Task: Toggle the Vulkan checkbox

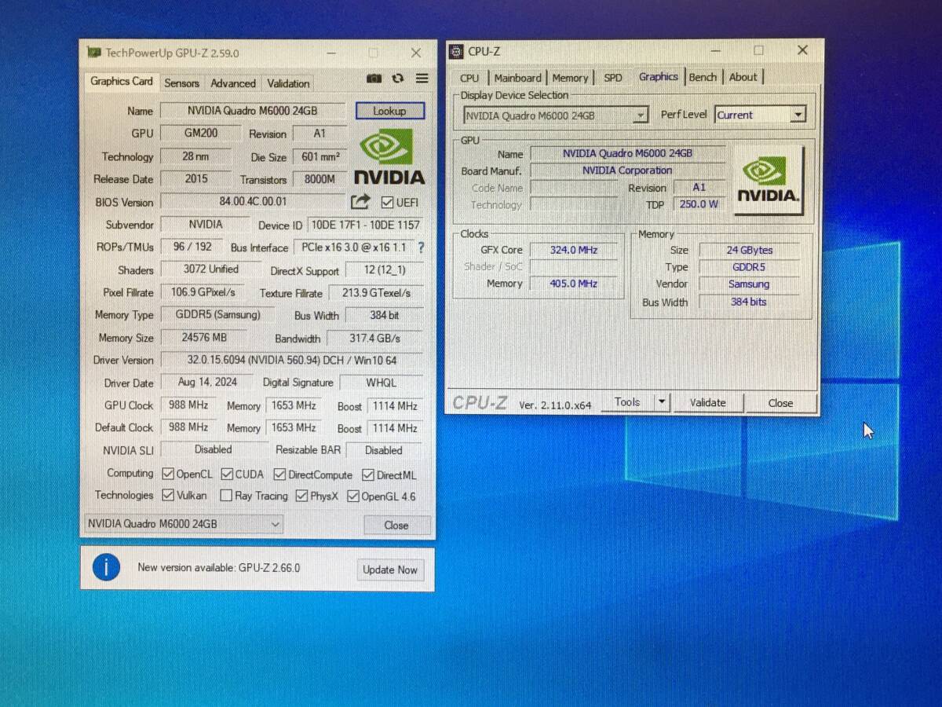Action: pos(168,496)
